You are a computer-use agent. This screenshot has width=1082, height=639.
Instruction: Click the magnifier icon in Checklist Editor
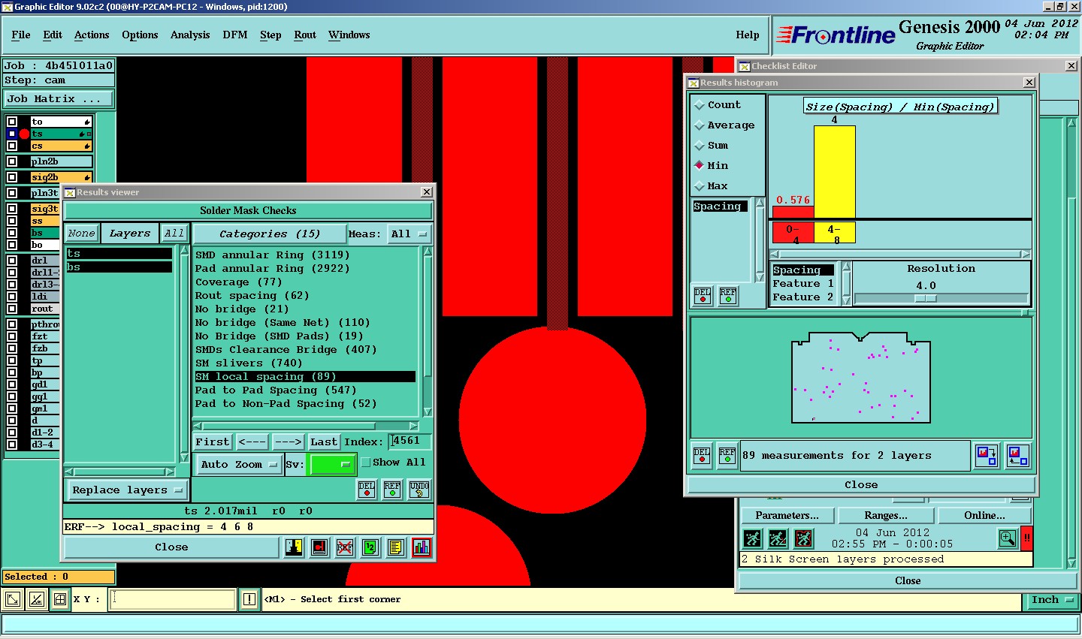coord(1008,538)
